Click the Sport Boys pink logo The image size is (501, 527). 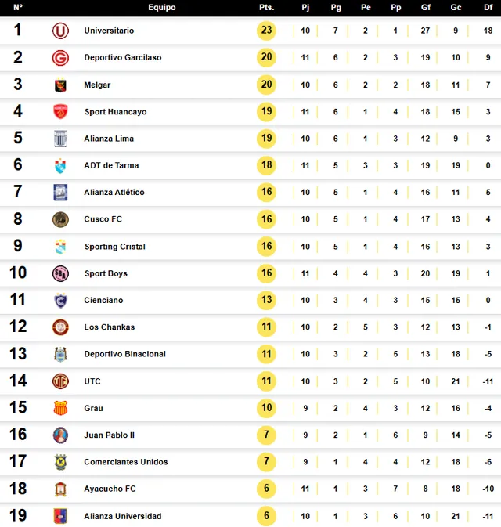pyautogui.click(x=60, y=273)
